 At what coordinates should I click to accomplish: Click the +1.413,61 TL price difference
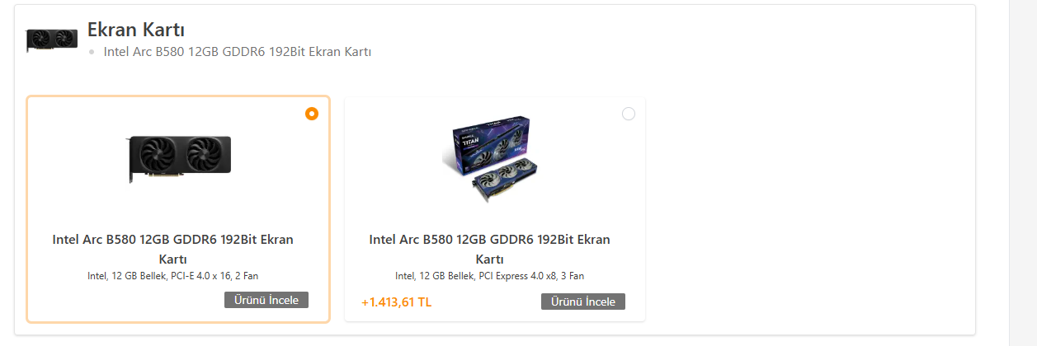tap(397, 302)
